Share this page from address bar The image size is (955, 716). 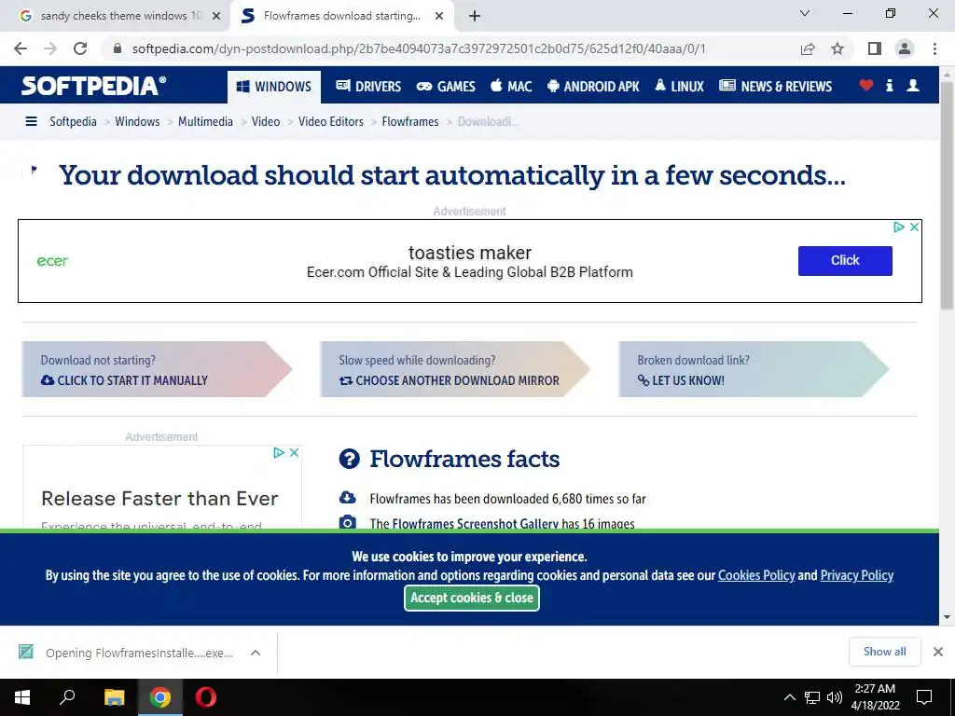808,48
